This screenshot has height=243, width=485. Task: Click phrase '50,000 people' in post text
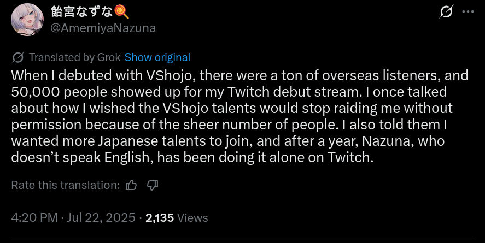click(60, 92)
